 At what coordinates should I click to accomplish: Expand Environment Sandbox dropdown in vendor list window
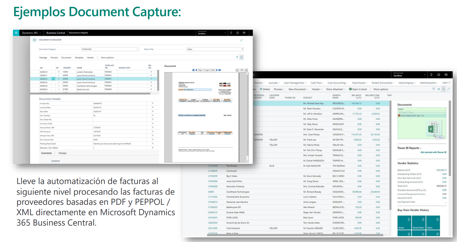(424, 75)
